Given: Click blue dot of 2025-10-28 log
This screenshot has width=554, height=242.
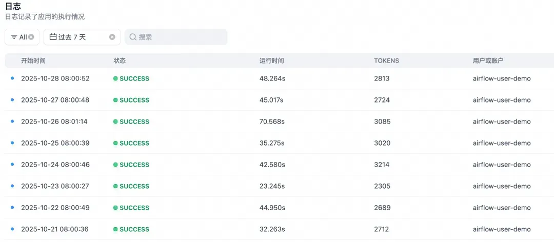Looking at the screenshot, I should pos(12,78).
